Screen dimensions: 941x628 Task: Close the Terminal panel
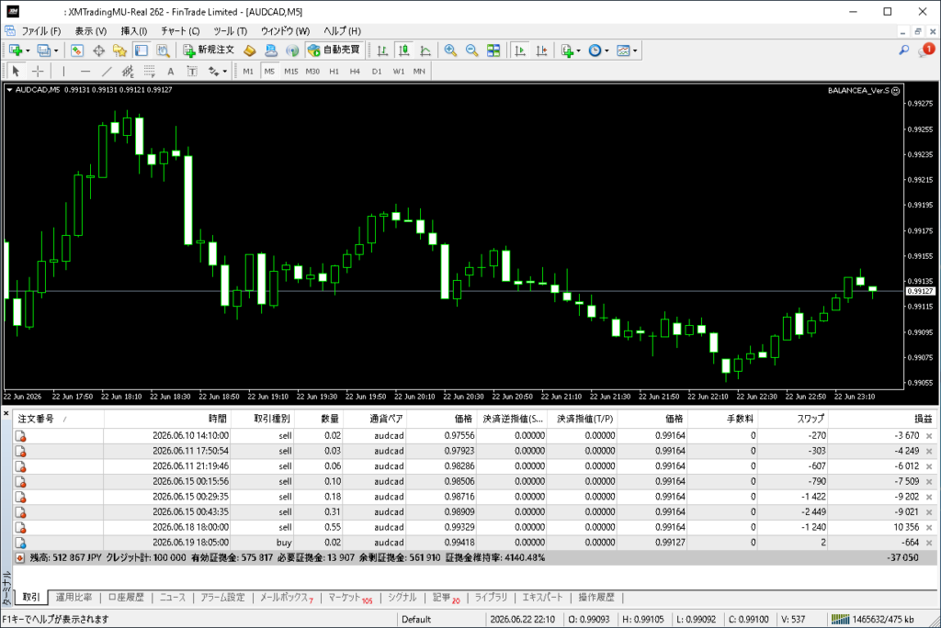[6, 413]
